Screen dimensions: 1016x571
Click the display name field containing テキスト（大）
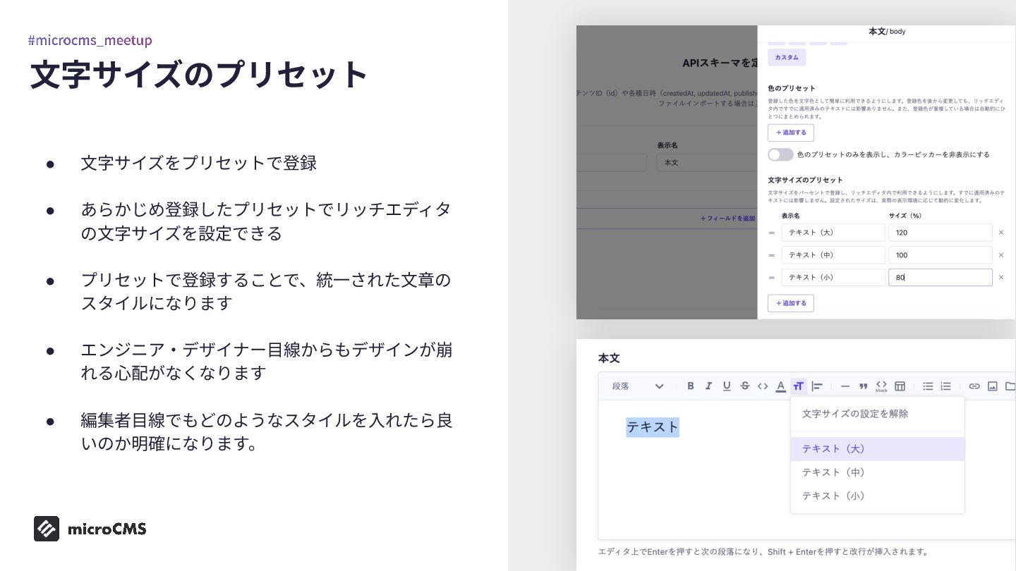pos(833,233)
